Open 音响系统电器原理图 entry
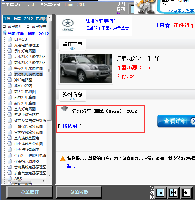This screenshot has height=200, width=195. coord(30,167)
